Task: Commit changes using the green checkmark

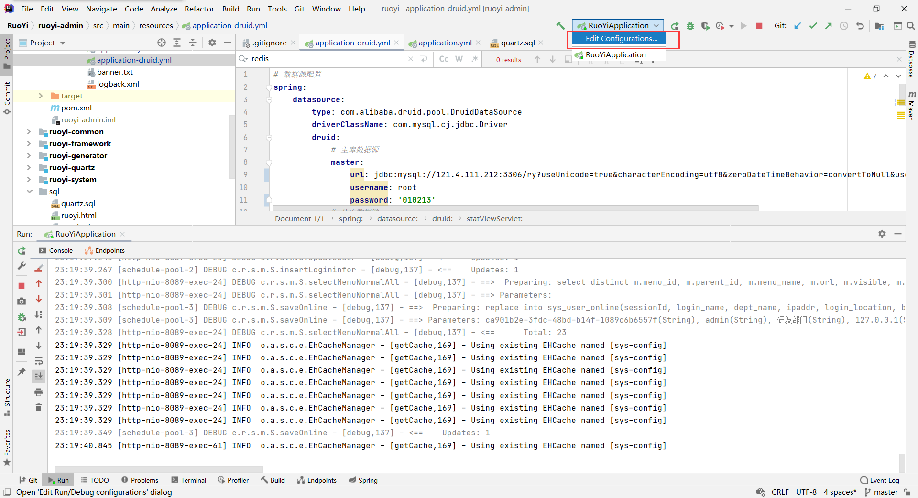Action: click(813, 26)
